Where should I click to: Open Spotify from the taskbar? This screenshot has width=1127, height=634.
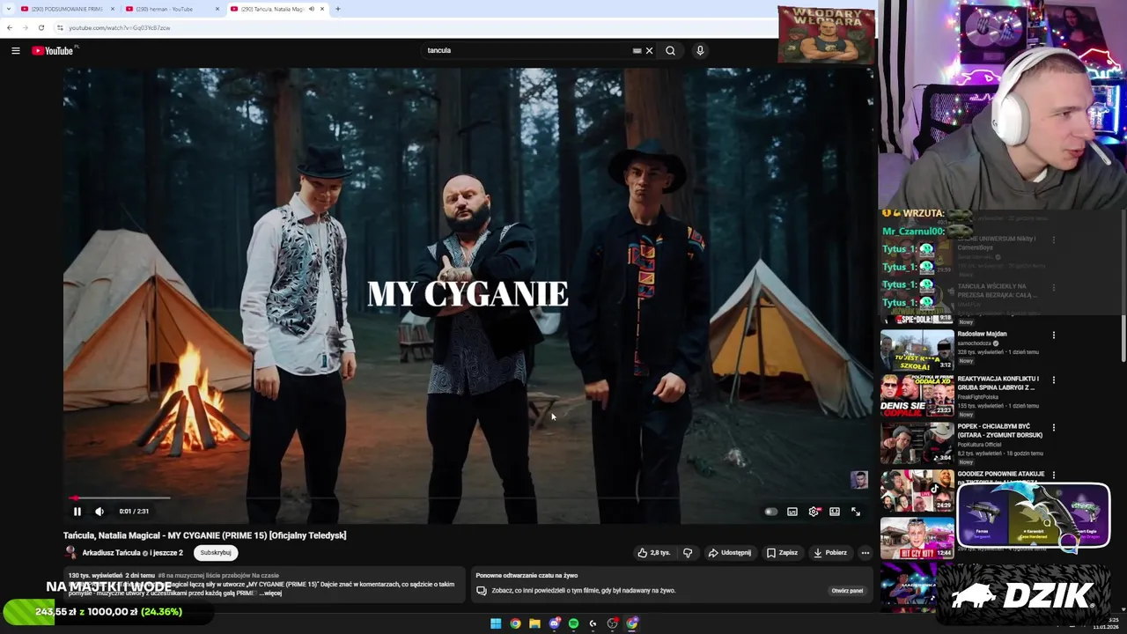tap(573, 623)
